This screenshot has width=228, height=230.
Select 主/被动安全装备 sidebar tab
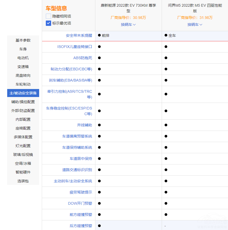click(x=23, y=93)
